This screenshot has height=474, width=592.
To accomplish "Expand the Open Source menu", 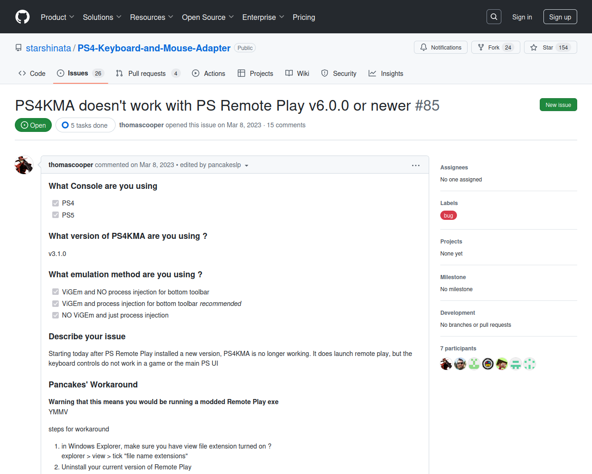I will (208, 17).
